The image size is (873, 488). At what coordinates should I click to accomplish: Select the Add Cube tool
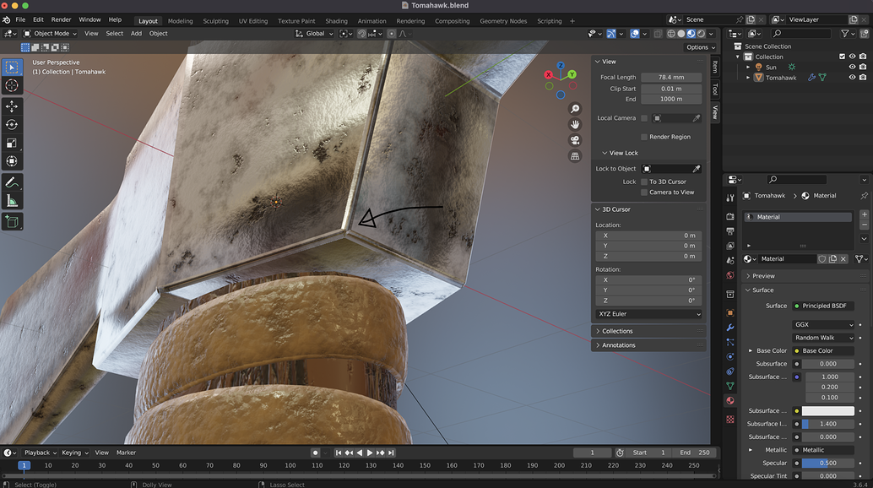[12, 221]
